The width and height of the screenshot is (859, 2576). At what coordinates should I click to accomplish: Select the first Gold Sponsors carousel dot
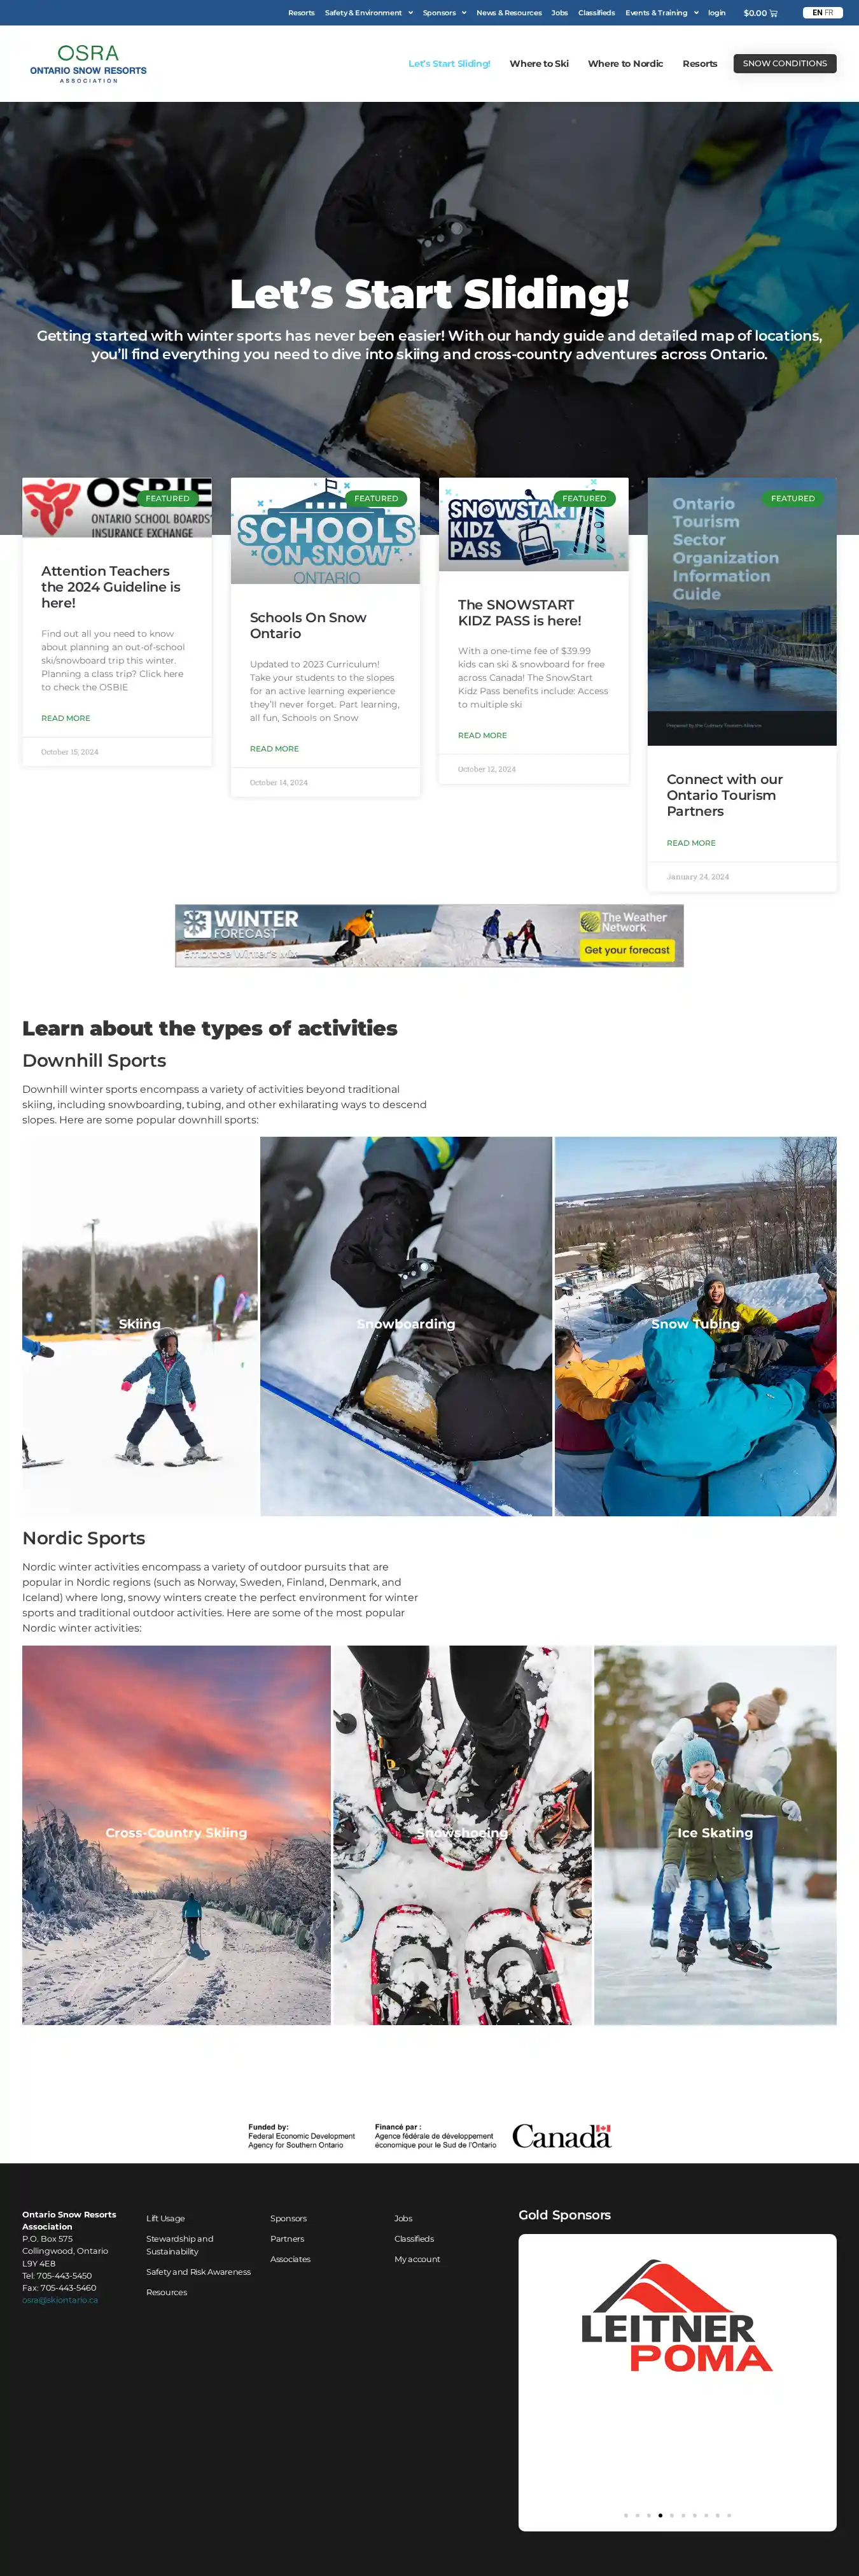(626, 2515)
